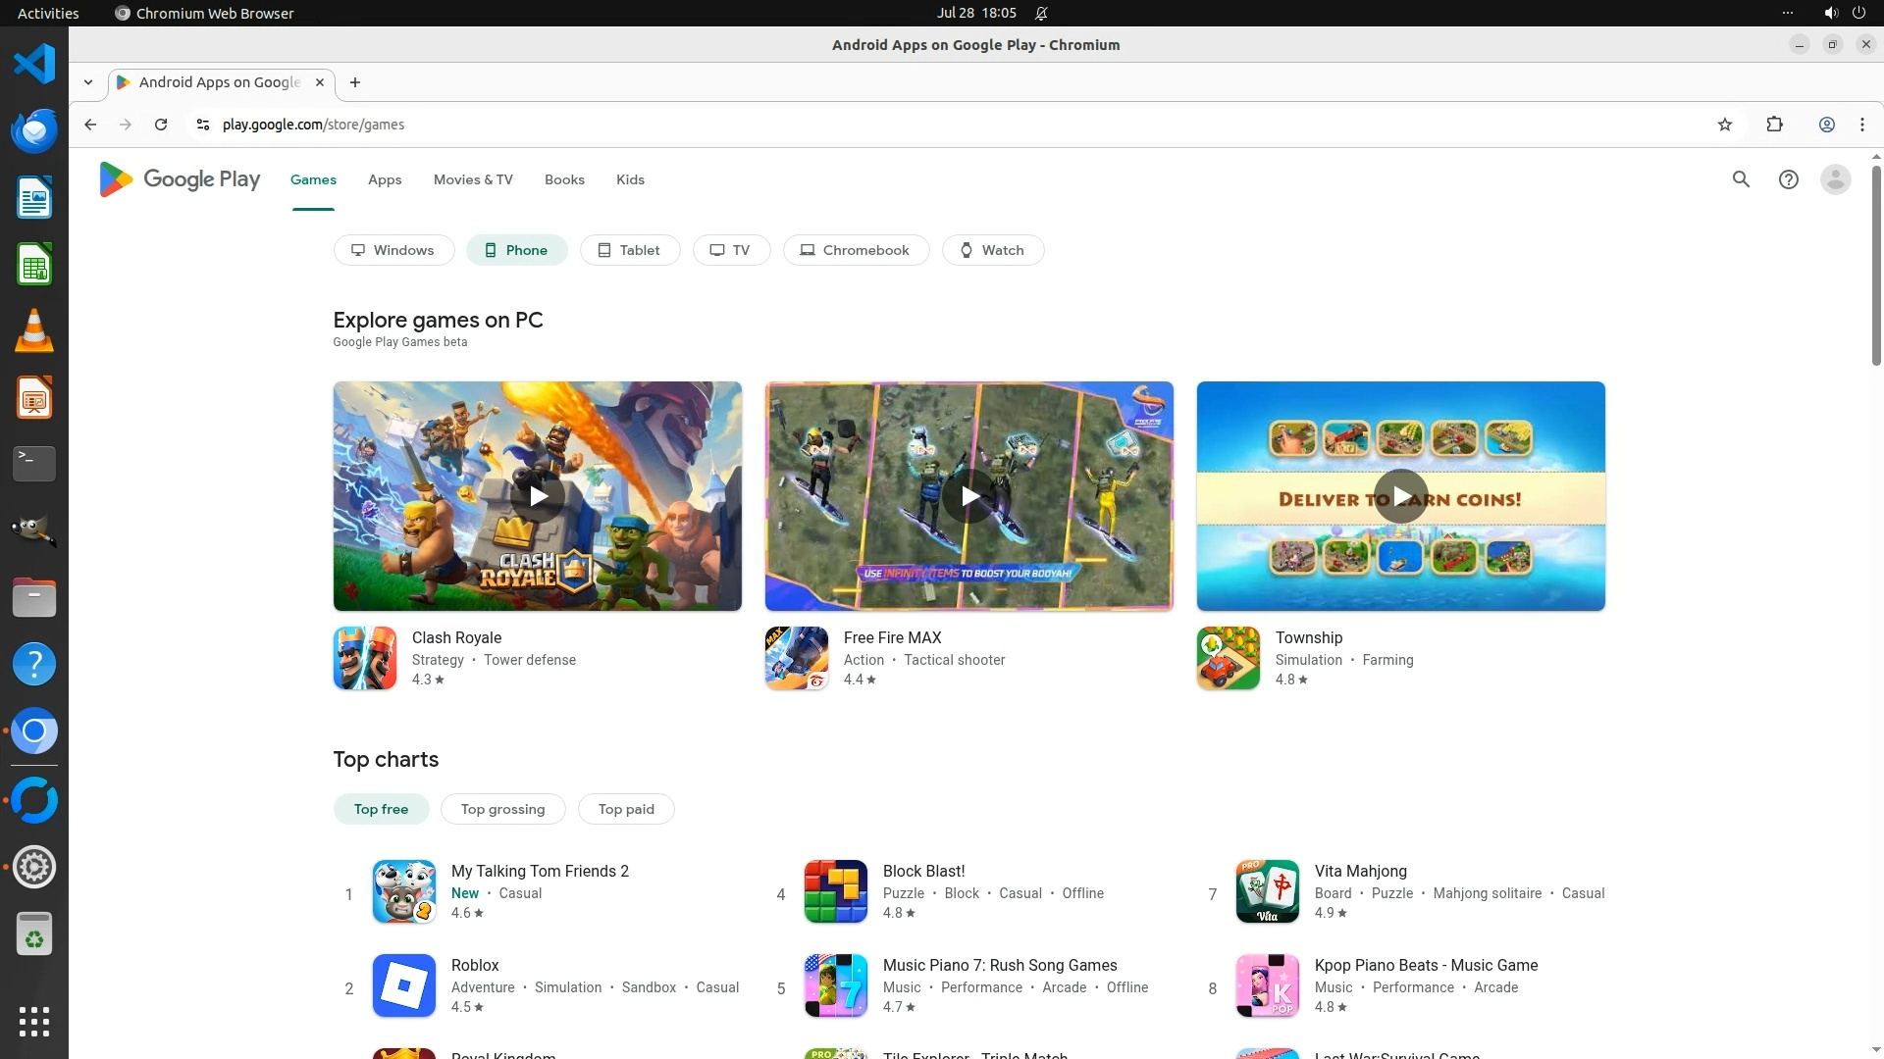The height and width of the screenshot is (1059, 1884).
Task: Open the system tray power menu
Action: coord(1858,13)
